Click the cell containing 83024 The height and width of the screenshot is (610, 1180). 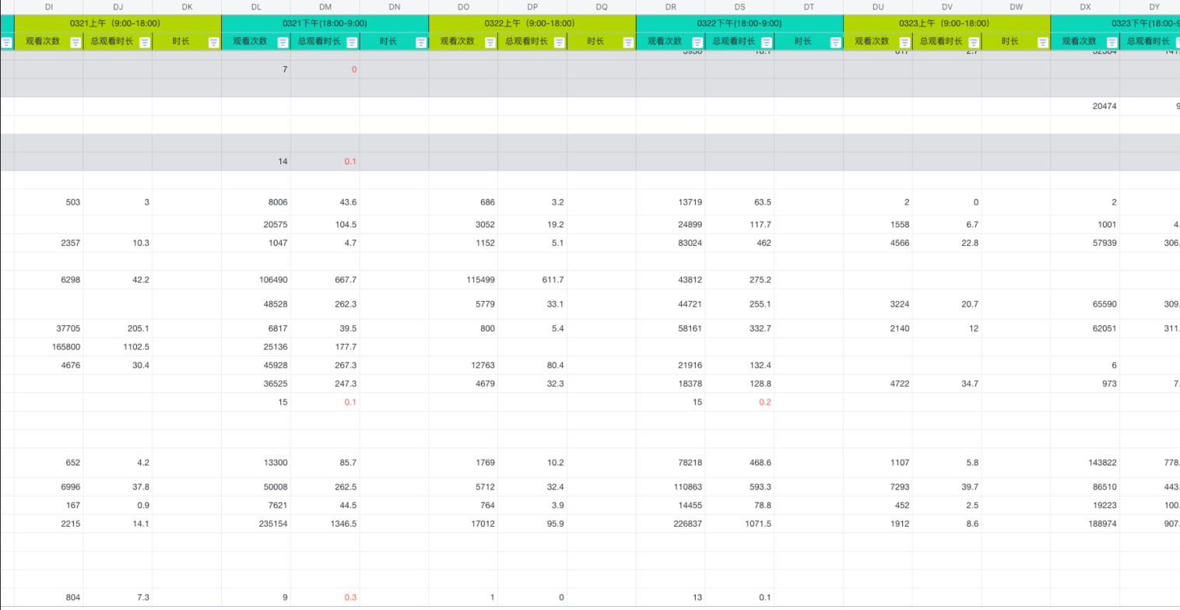point(670,243)
